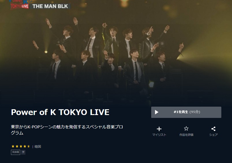Select the fourth gold rating star

coord(25,147)
